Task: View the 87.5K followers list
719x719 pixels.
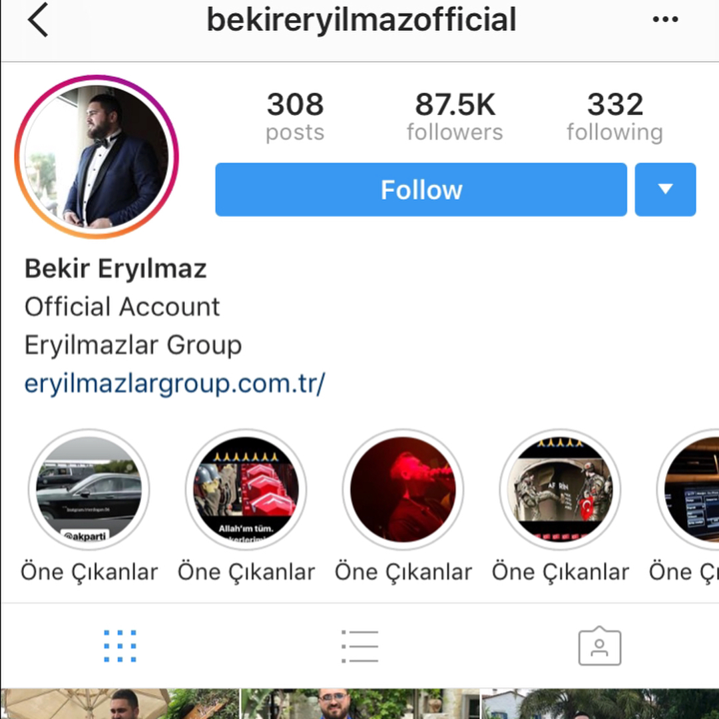Action: (x=455, y=117)
